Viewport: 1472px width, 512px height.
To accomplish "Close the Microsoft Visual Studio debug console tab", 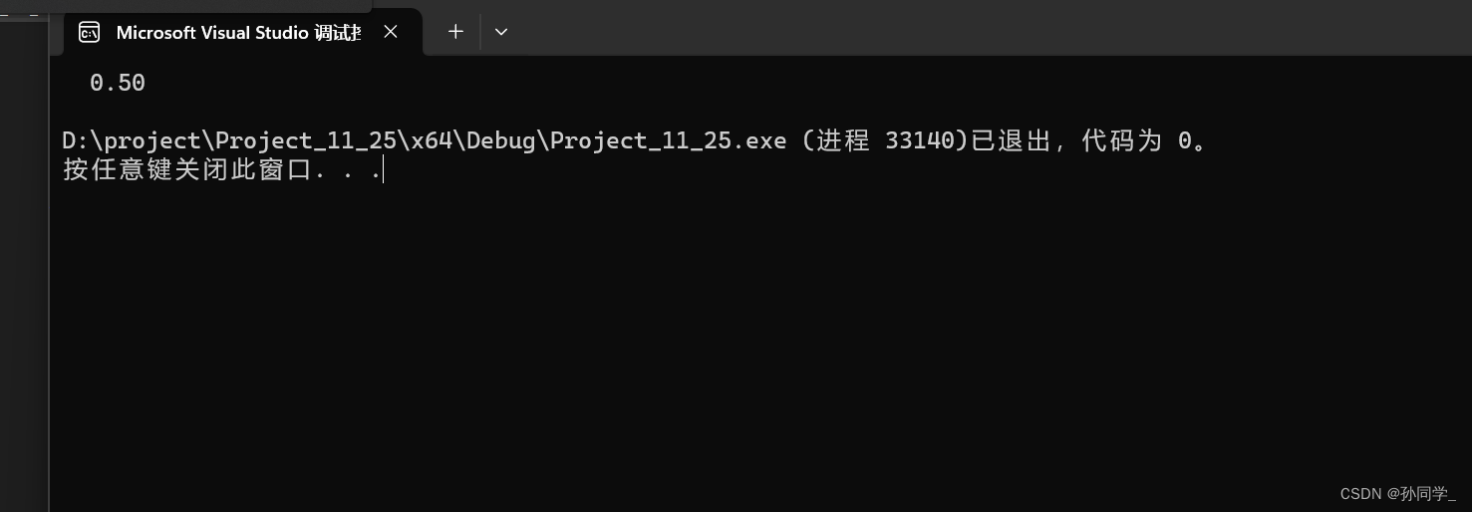I will (391, 32).
